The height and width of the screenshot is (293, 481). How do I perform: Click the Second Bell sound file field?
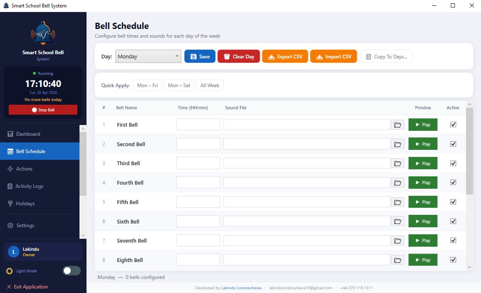click(307, 144)
